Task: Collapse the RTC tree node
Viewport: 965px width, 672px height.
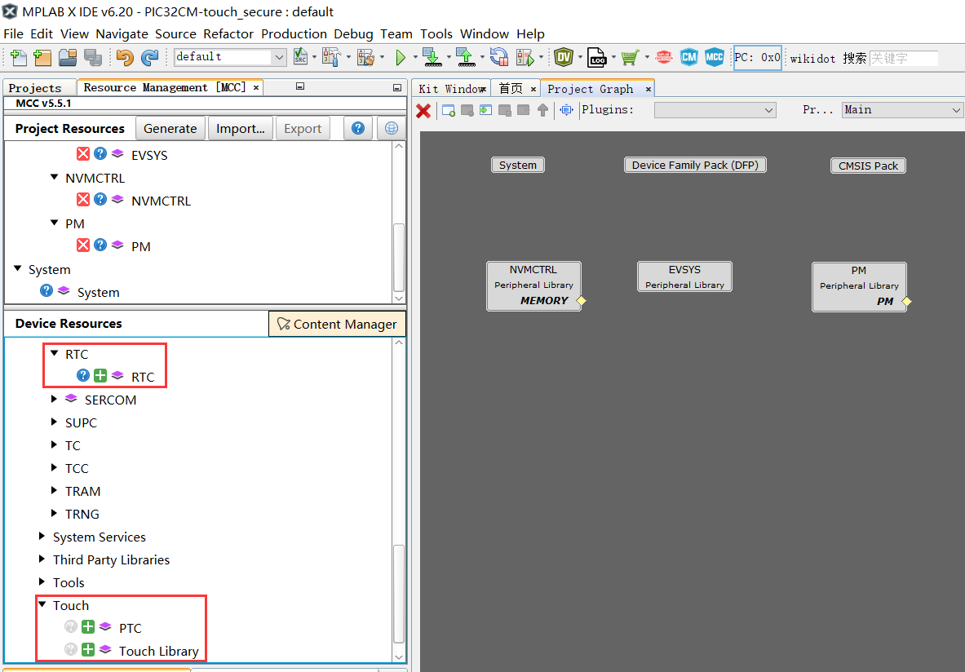Action: pyautogui.click(x=54, y=353)
